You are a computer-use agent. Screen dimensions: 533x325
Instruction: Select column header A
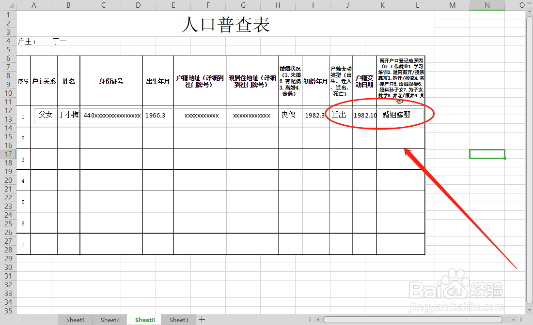[x=33, y=5]
